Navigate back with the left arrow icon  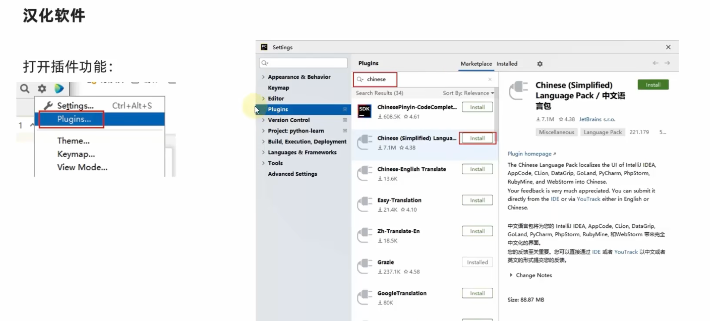(655, 63)
